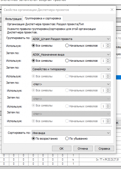
Task: Select Начальных символов below Семейство и типоразмер
Action: [81, 76]
